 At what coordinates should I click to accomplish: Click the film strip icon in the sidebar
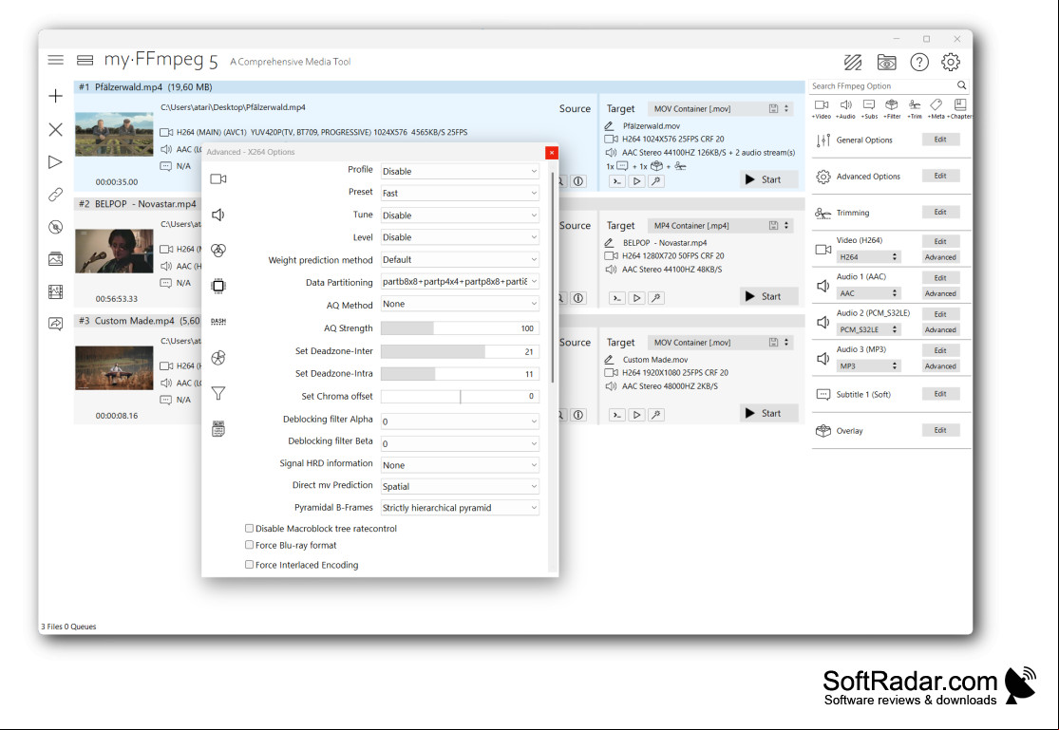tap(55, 291)
